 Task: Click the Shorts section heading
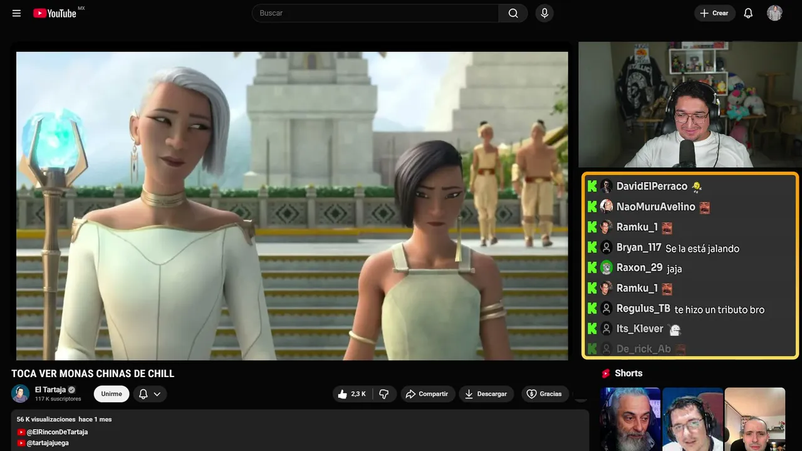click(x=628, y=373)
